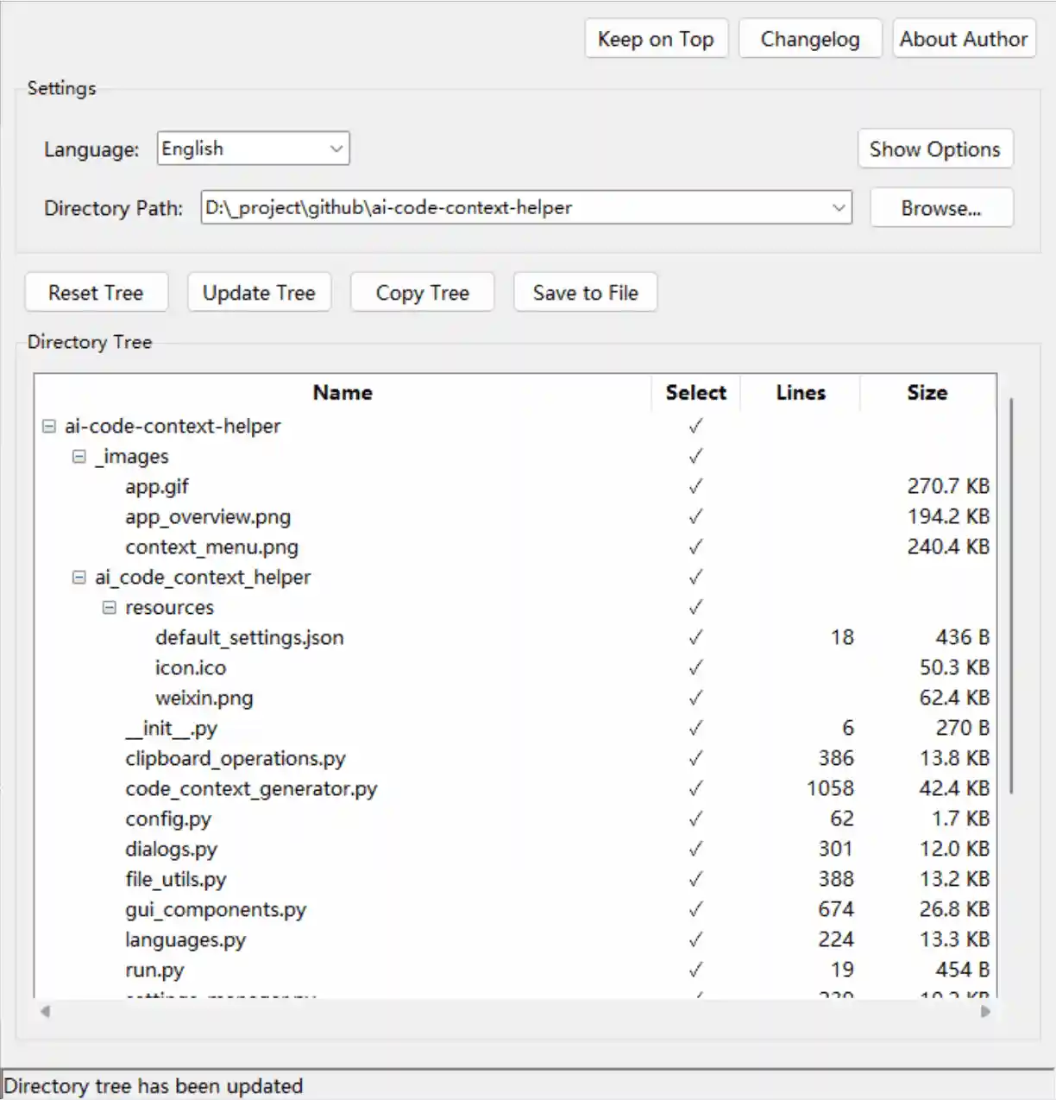Click the Keep on Top button
This screenshot has height=1100, width=1056.
point(656,39)
